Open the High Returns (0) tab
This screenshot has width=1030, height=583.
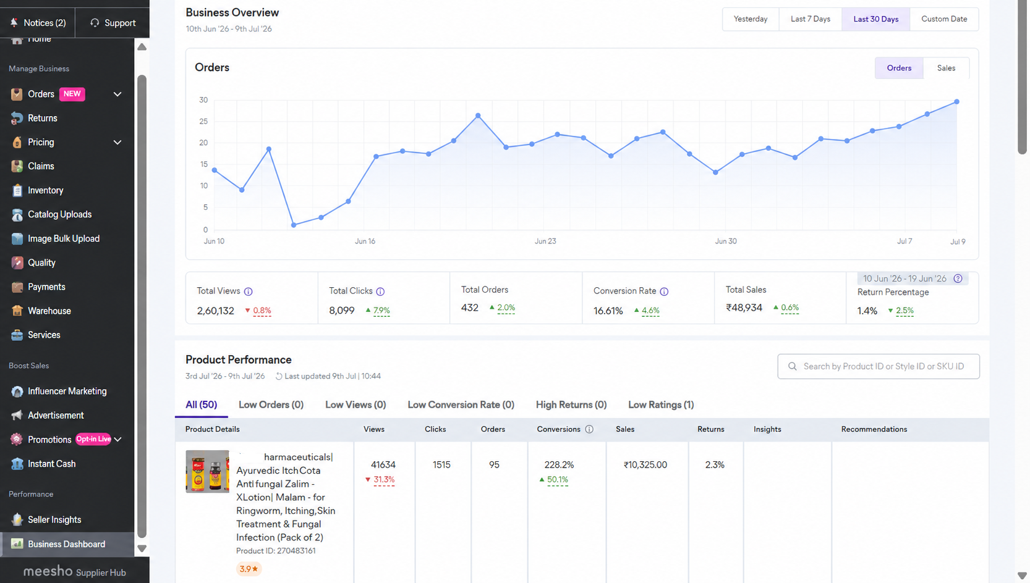[x=571, y=405]
